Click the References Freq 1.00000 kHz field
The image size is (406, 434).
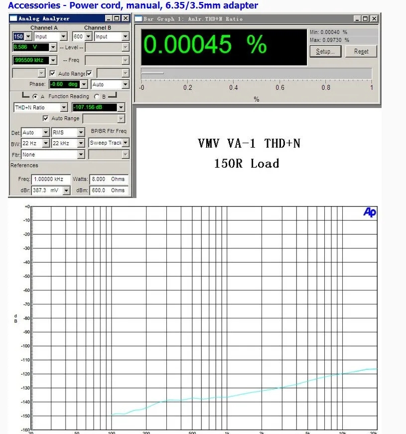point(51,179)
